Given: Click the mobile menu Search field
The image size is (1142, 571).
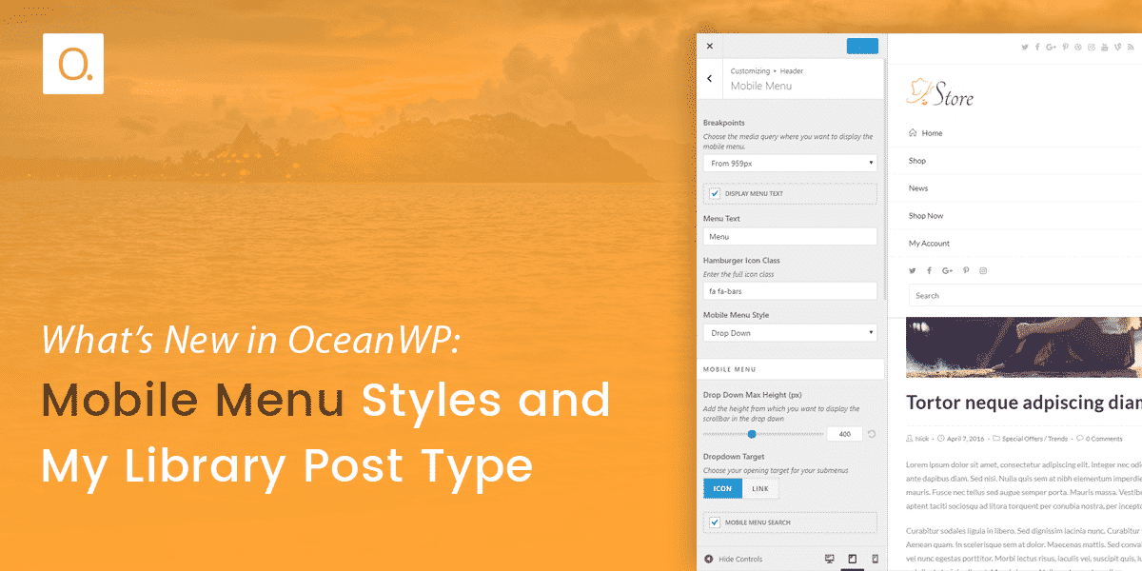Looking at the screenshot, I should pos(1025,296).
